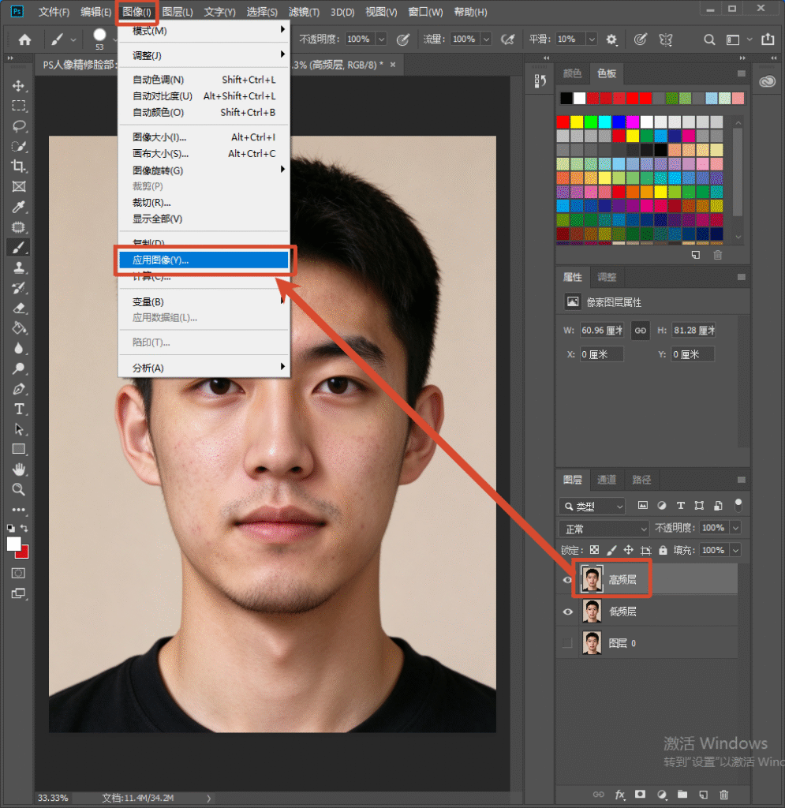The width and height of the screenshot is (785, 808).
Task: Toggle lock transparent pixels
Action: pyautogui.click(x=594, y=550)
